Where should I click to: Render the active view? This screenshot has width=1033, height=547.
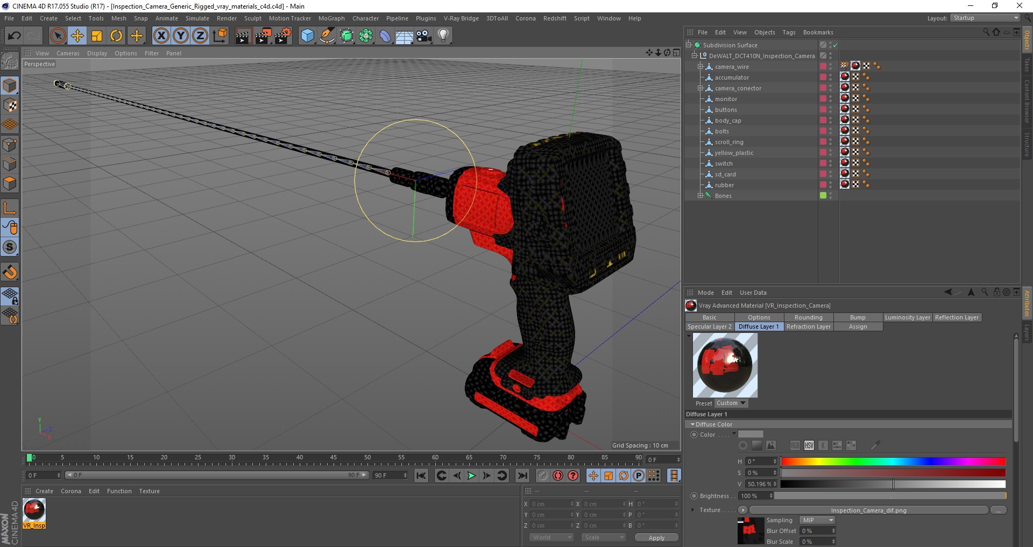tap(243, 36)
